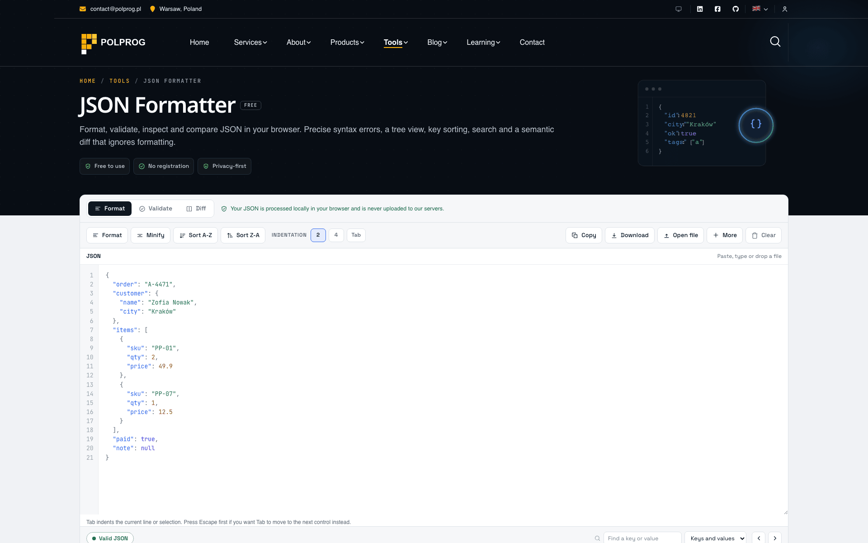Click the monitor theme icon in top bar
868x543 pixels.
point(679,9)
